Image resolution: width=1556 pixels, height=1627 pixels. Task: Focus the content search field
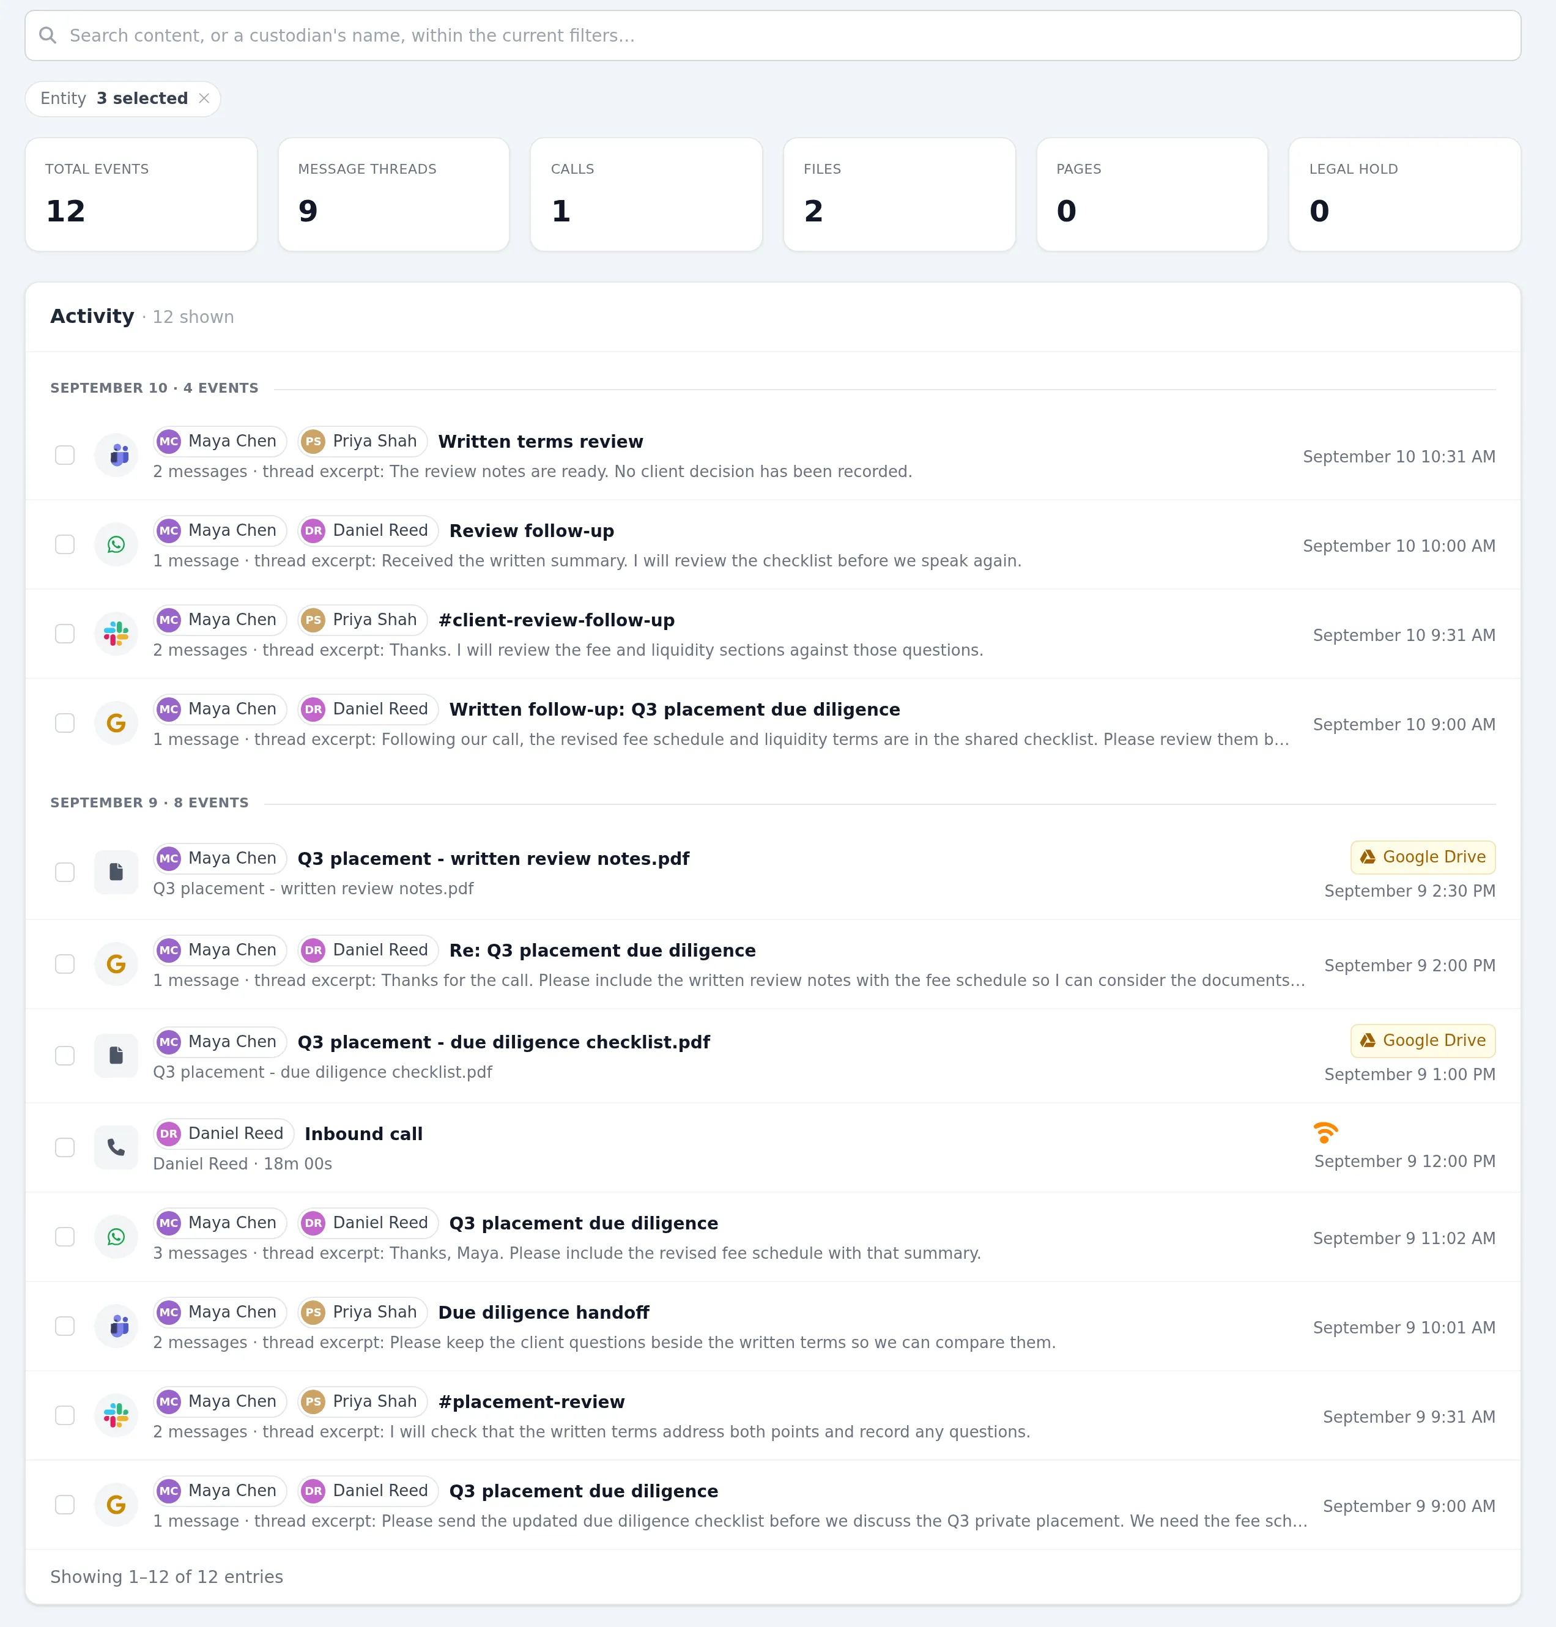pyautogui.click(x=773, y=35)
